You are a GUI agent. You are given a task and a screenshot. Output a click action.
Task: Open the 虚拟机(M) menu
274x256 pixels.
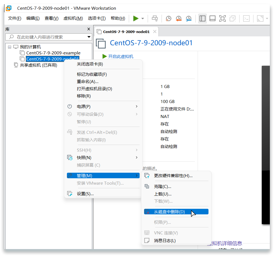[73, 18]
